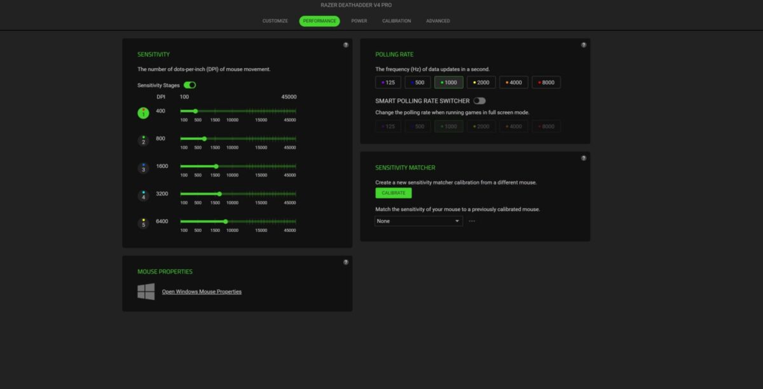The image size is (763, 389).
Task: Click the Windows logo icon in Mouse Properties
Action: tap(146, 292)
